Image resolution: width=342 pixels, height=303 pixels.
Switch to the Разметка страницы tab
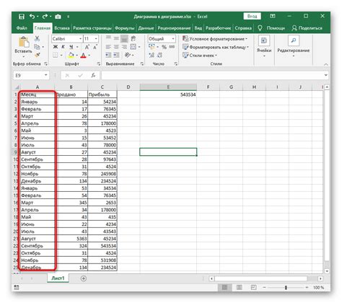(x=92, y=28)
